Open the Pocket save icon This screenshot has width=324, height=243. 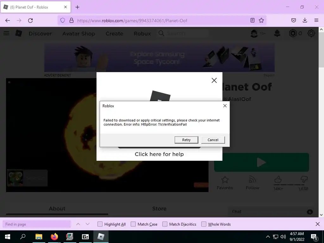pos(293,20)
